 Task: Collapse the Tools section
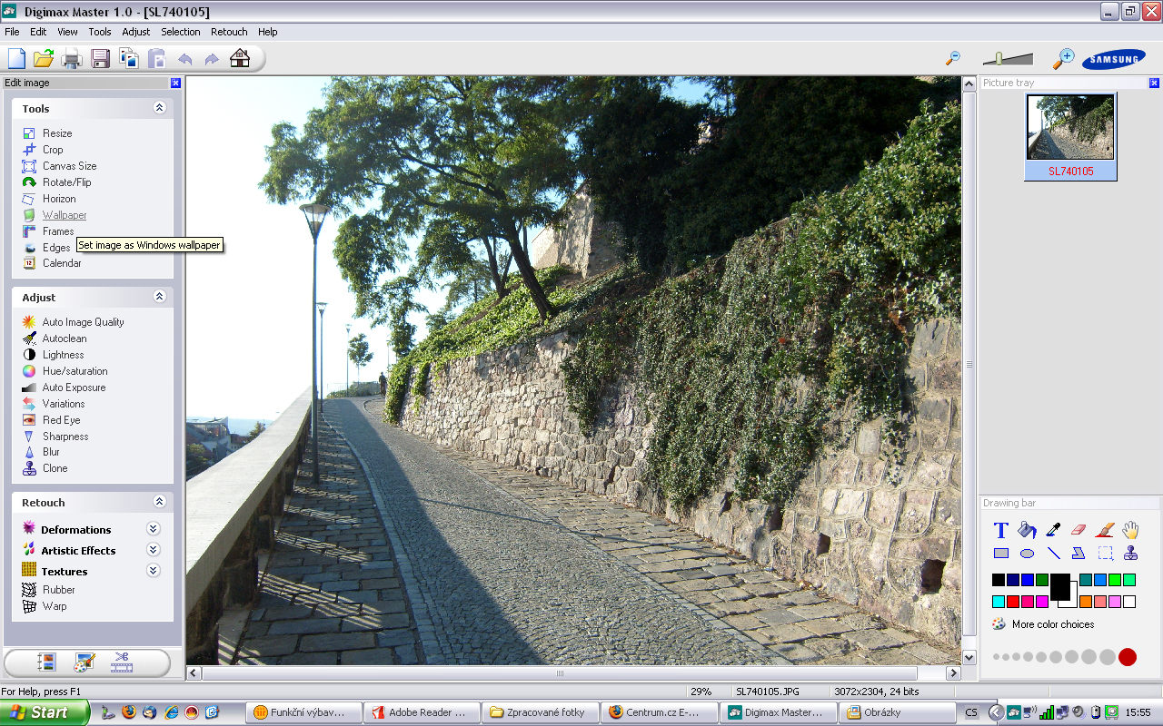click(x=160, y=108)
